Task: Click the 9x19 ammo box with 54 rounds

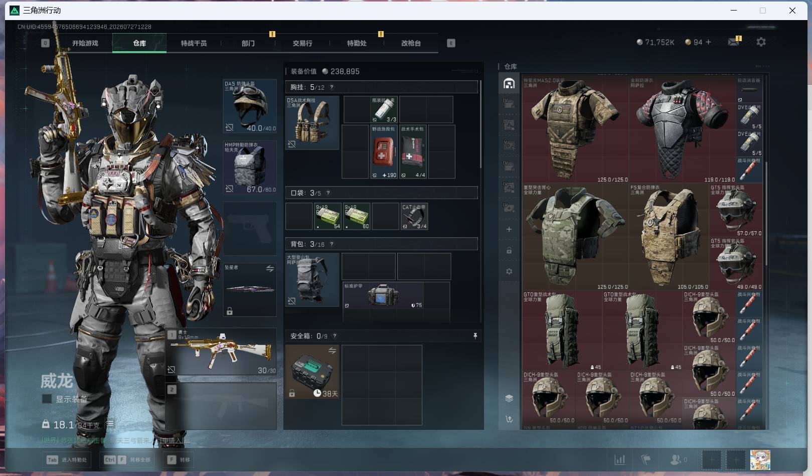Action: (x=328, y=216)
